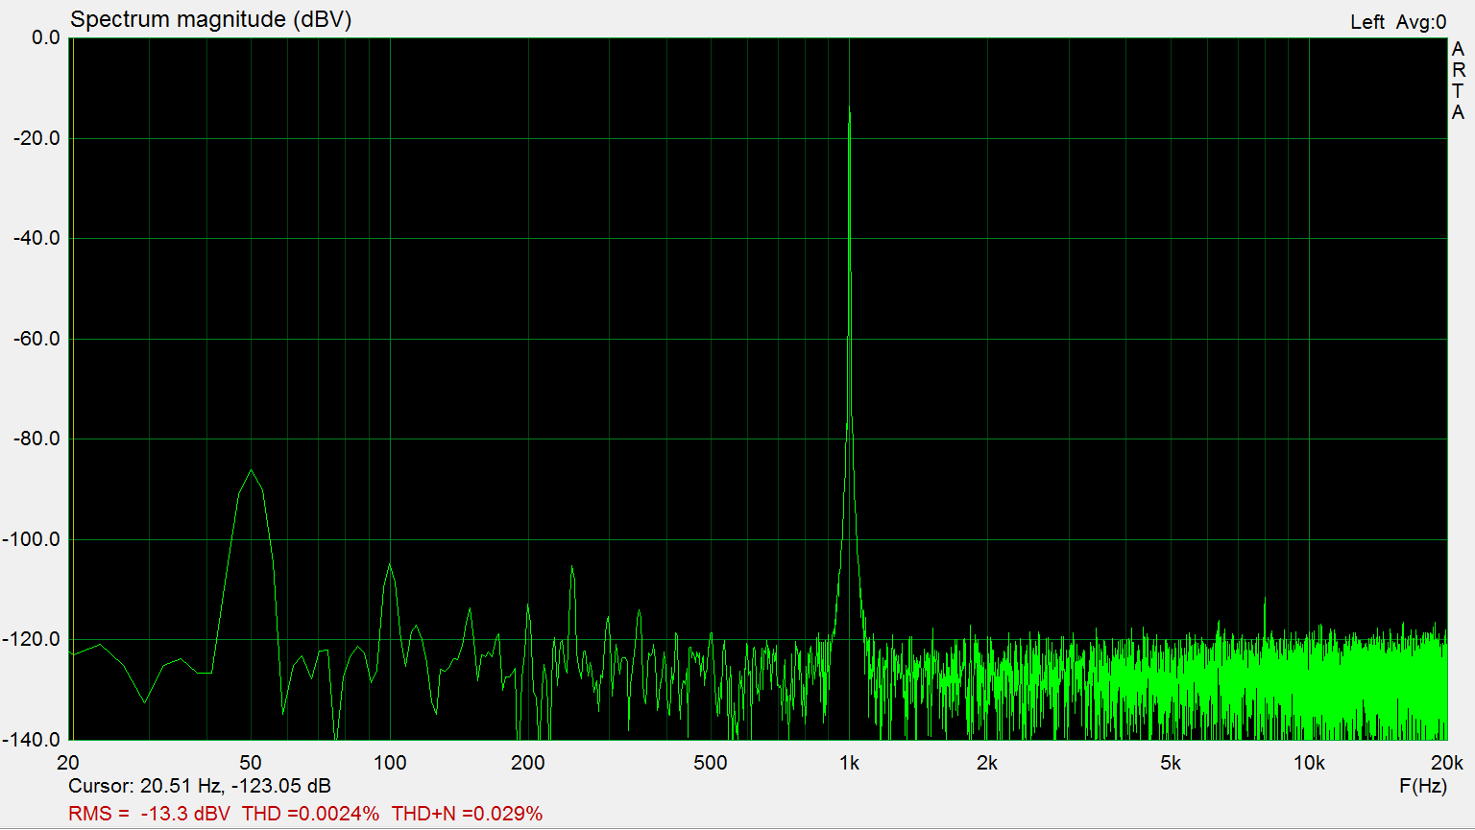Screen dimensions: 1475x830
Task: Click the '50' frequency axis label
Action: pos(251,763)
